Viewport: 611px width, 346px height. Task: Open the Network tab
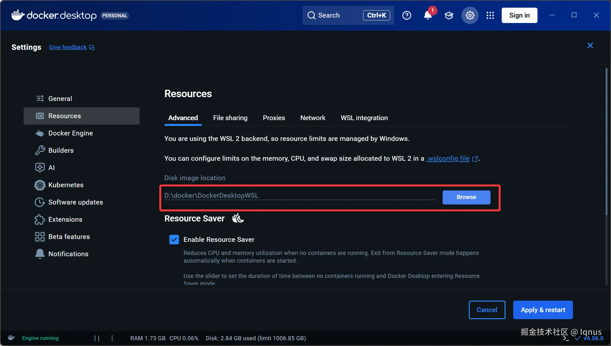(313, 118)
